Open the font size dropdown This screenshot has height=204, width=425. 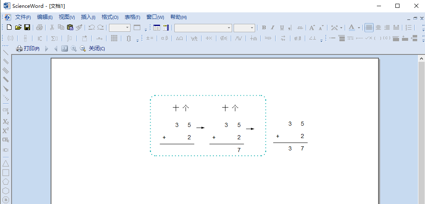point(252,28)
